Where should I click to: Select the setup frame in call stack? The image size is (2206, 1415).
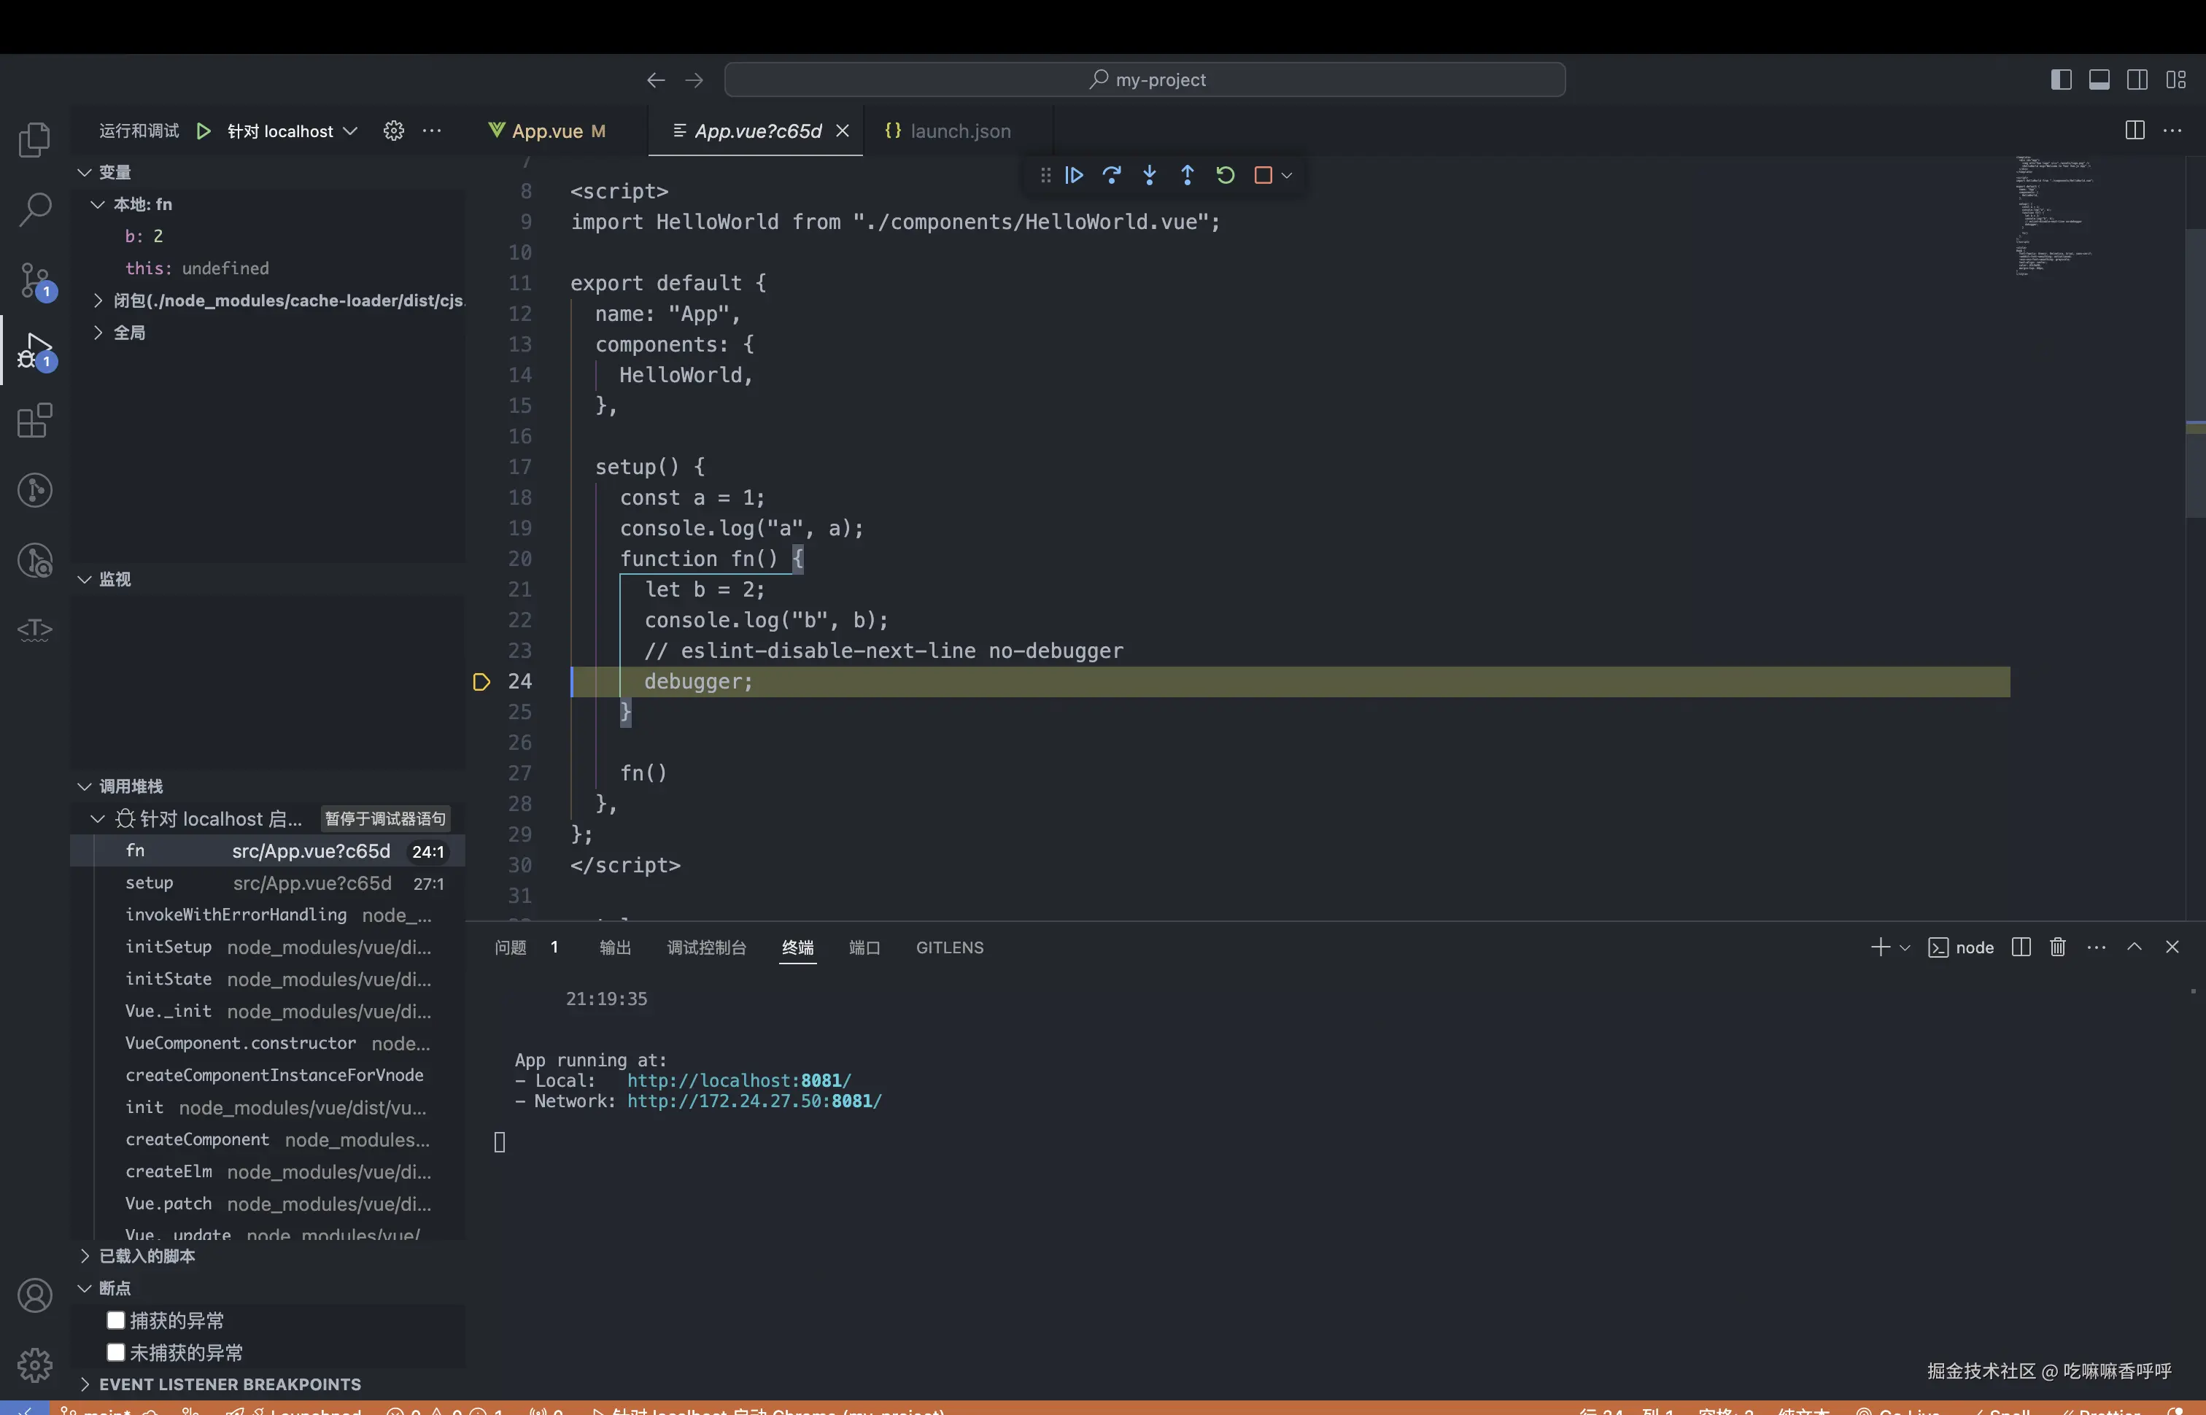tap(150, 883)
